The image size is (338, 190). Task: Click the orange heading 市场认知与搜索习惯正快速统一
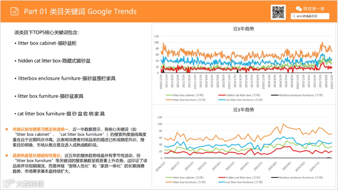[x=41, y=129]
